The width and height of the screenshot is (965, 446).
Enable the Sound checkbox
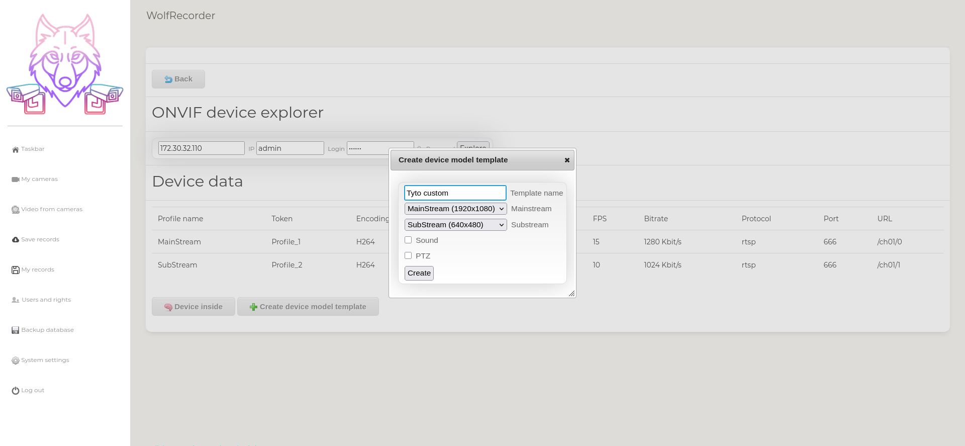point(408,240)
